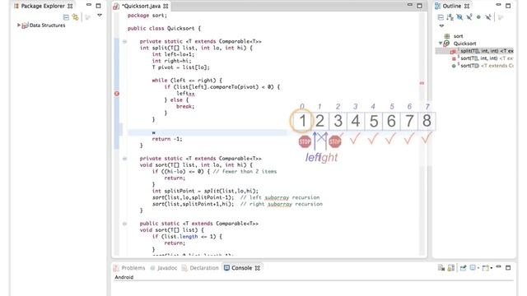Viewport: 527px width, 296px height.
Task: Maximize the Console panel
Action: pos(508,268)
